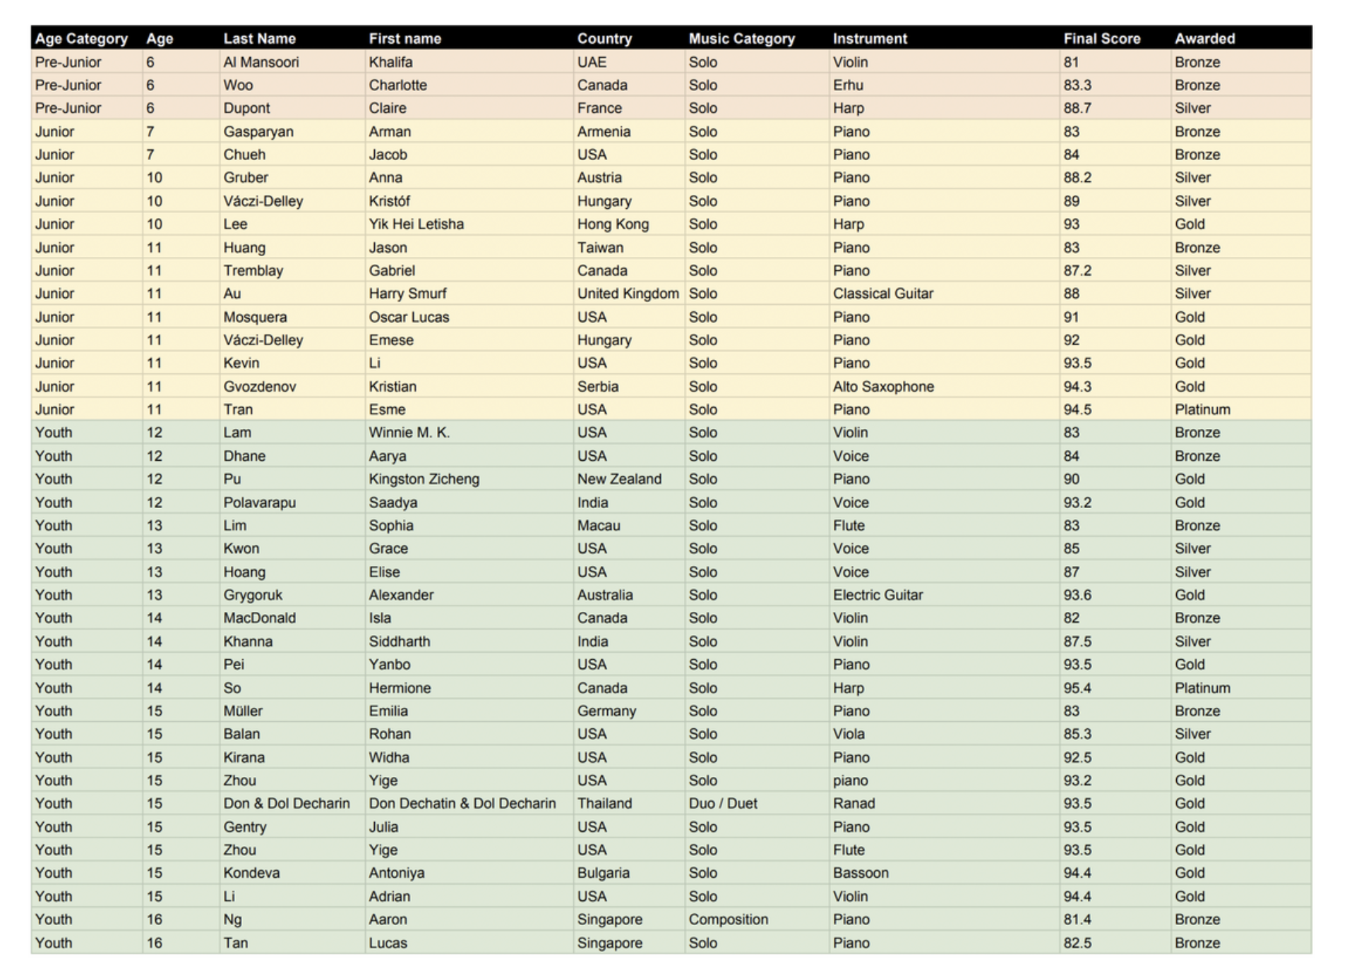This screenshot has width=1347, height=971.
Task: Select the Yik Hei Letisha cell
Action: tap(416, 224)
